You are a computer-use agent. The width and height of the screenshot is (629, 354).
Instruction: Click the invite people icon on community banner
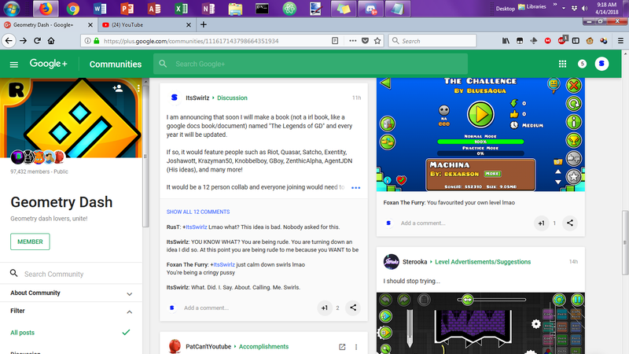pyautogui.click(x=117, y=89)
